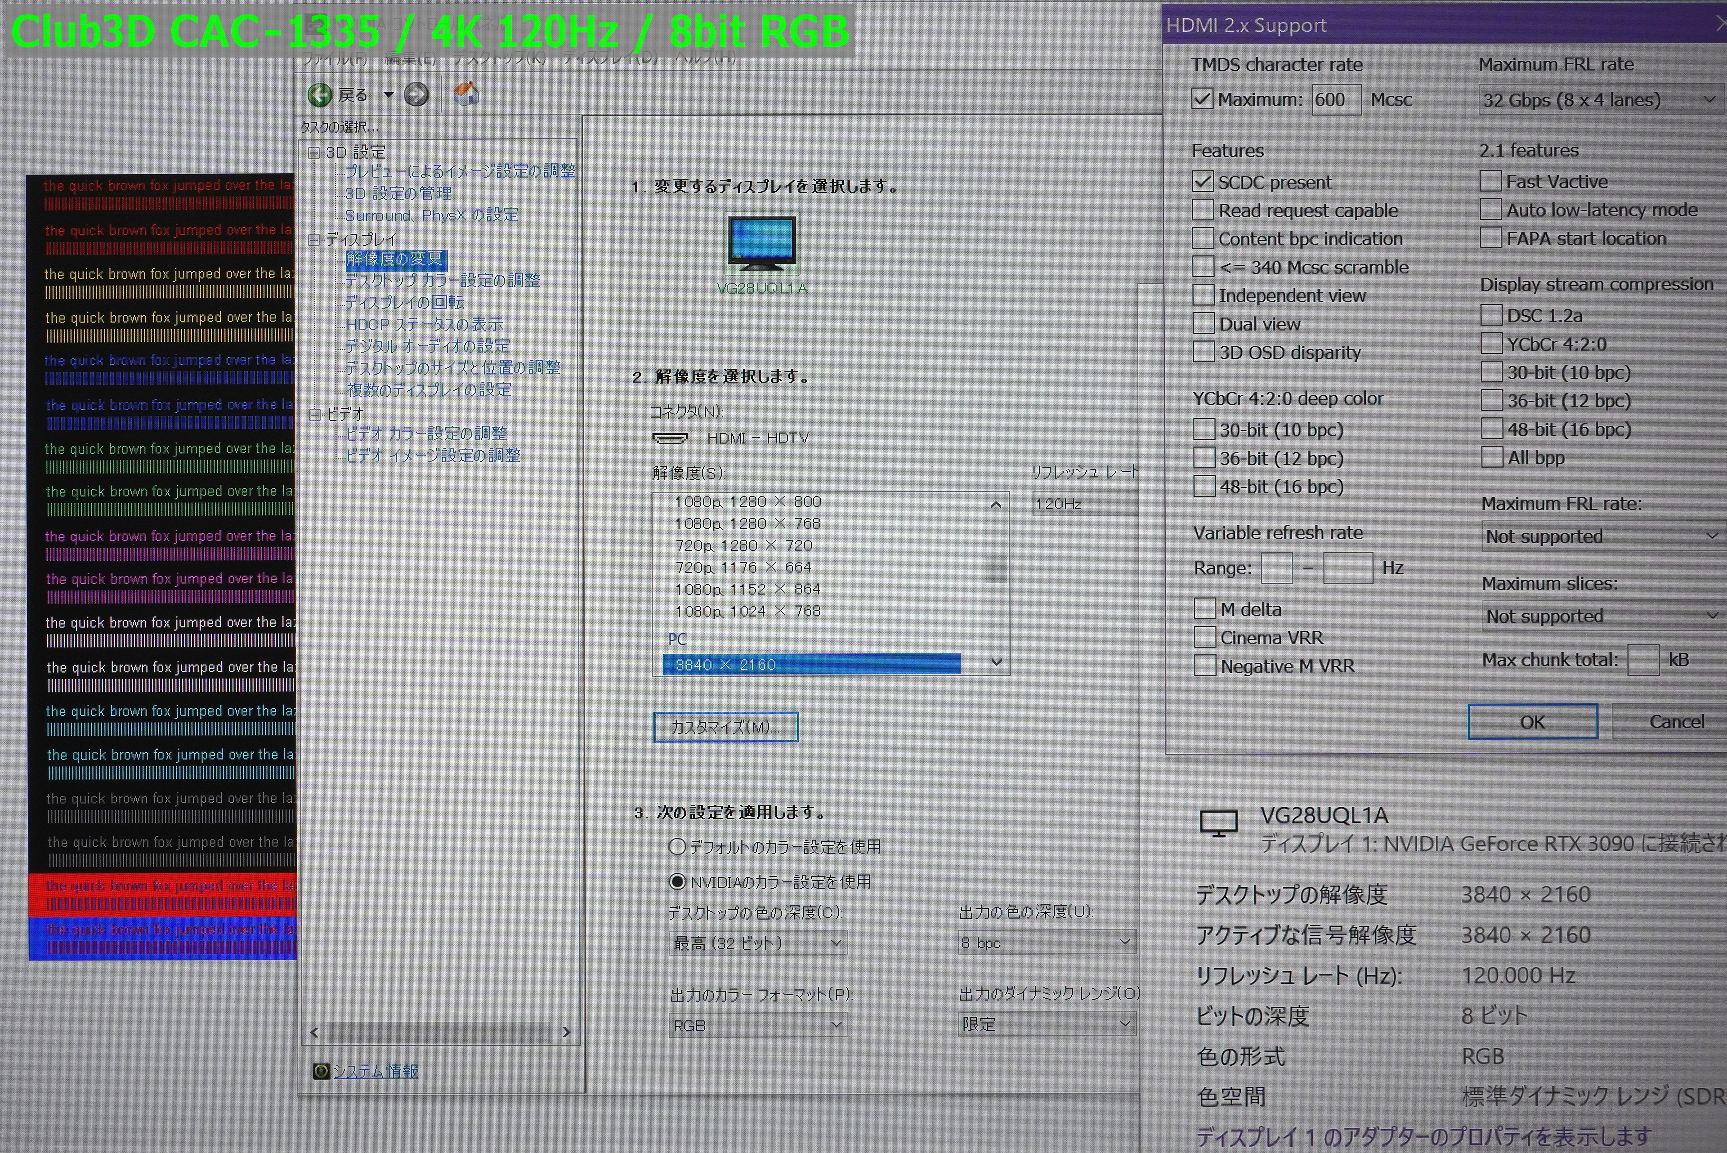Click the TMDS Maximum 600 input field
The height and width of the screenshot is (1153, 1727).
pos(1336,99)
